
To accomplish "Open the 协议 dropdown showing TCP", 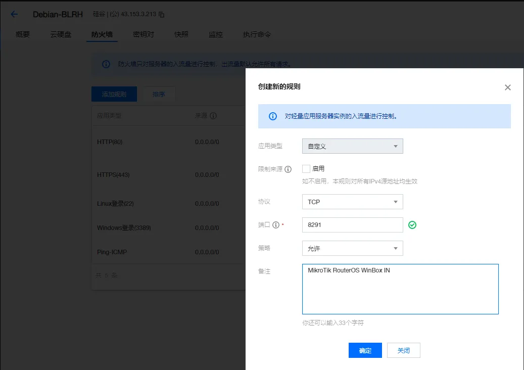I will [352, 202].
